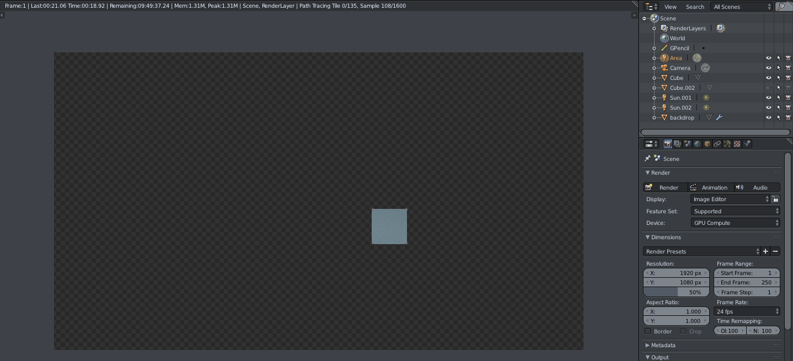The width and height of the screenshot is (793, 361).
Task: Open the View menu in the outliner
Action: (x=671, y=7)
